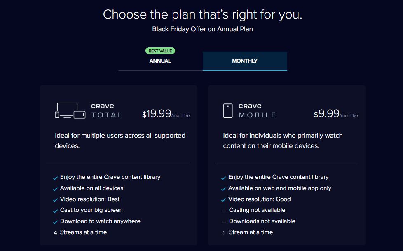
Task: Click the dash beside Downloads not available
Action: 224,222
